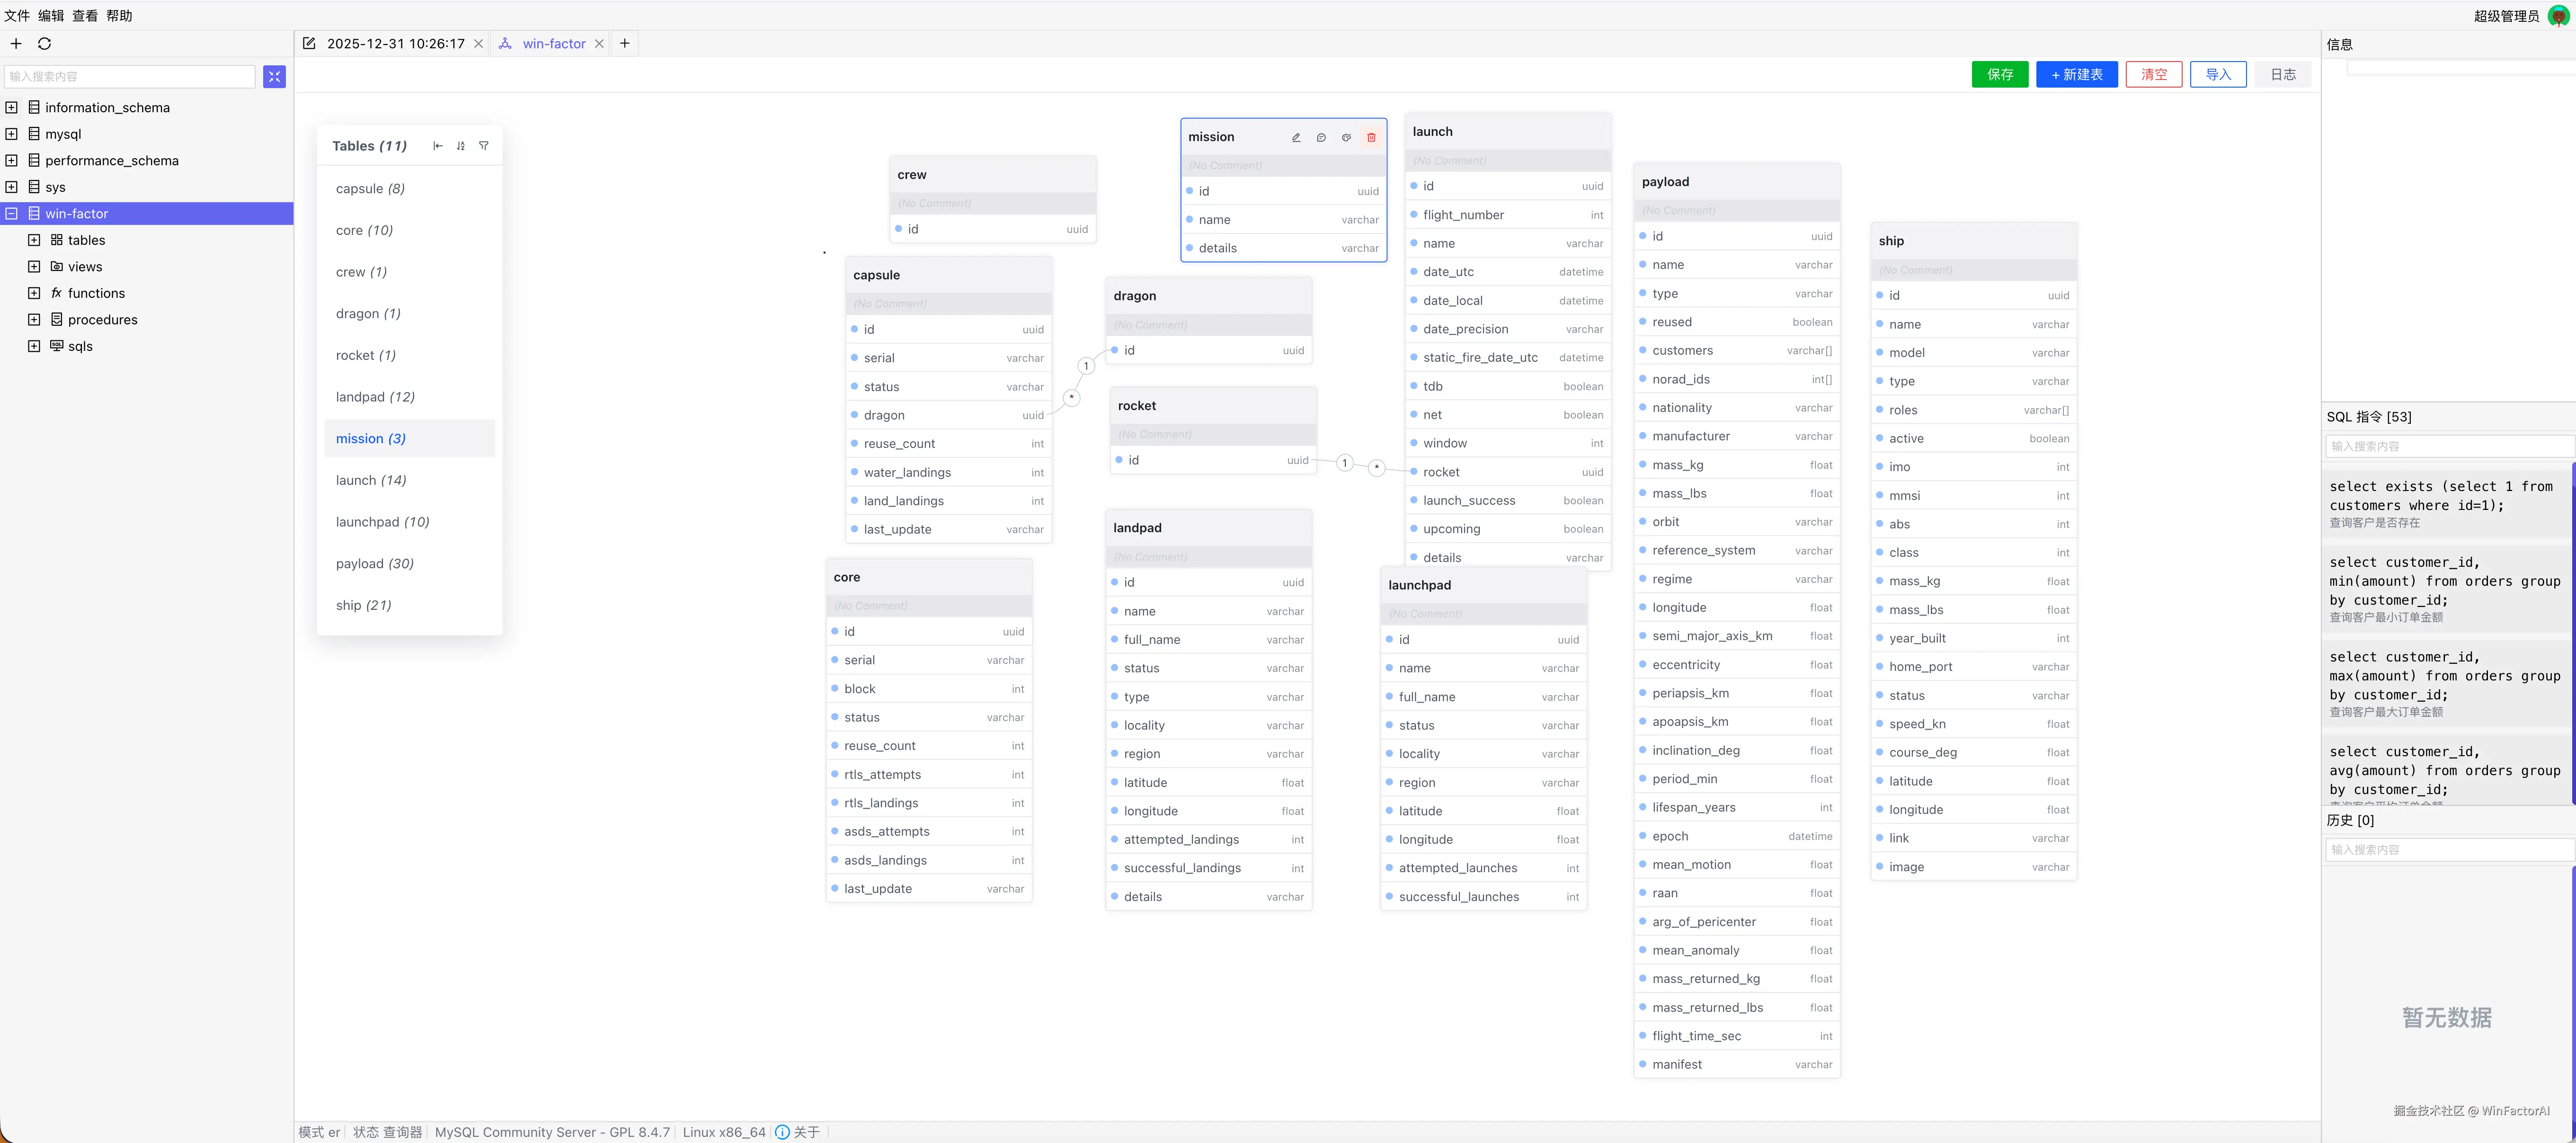Open comment bubble icon on mission table
This screenshot has height=1143, width=2576.
tap(1321, 138)
